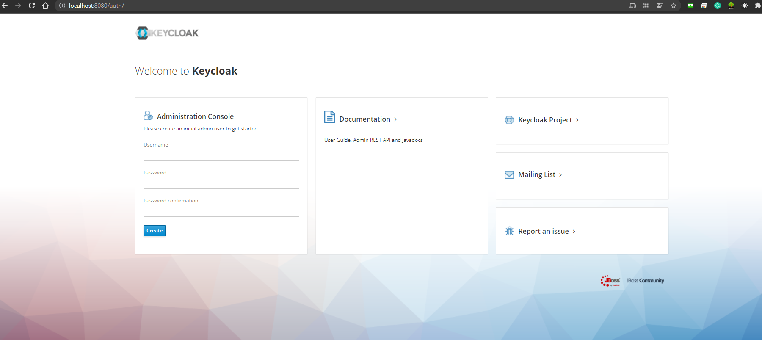The height and width of the screenshot is (340, 762).
Task: Open the Documentation link
Action: click(x=364, y=119)
